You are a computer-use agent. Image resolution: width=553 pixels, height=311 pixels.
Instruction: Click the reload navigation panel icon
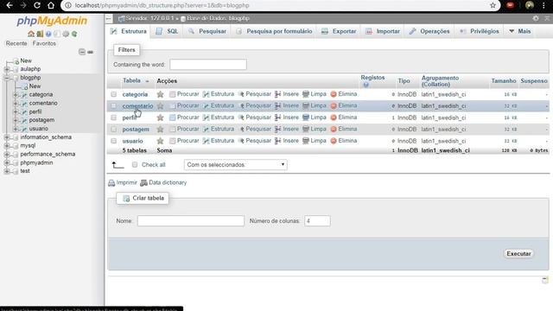pos(74,34)
